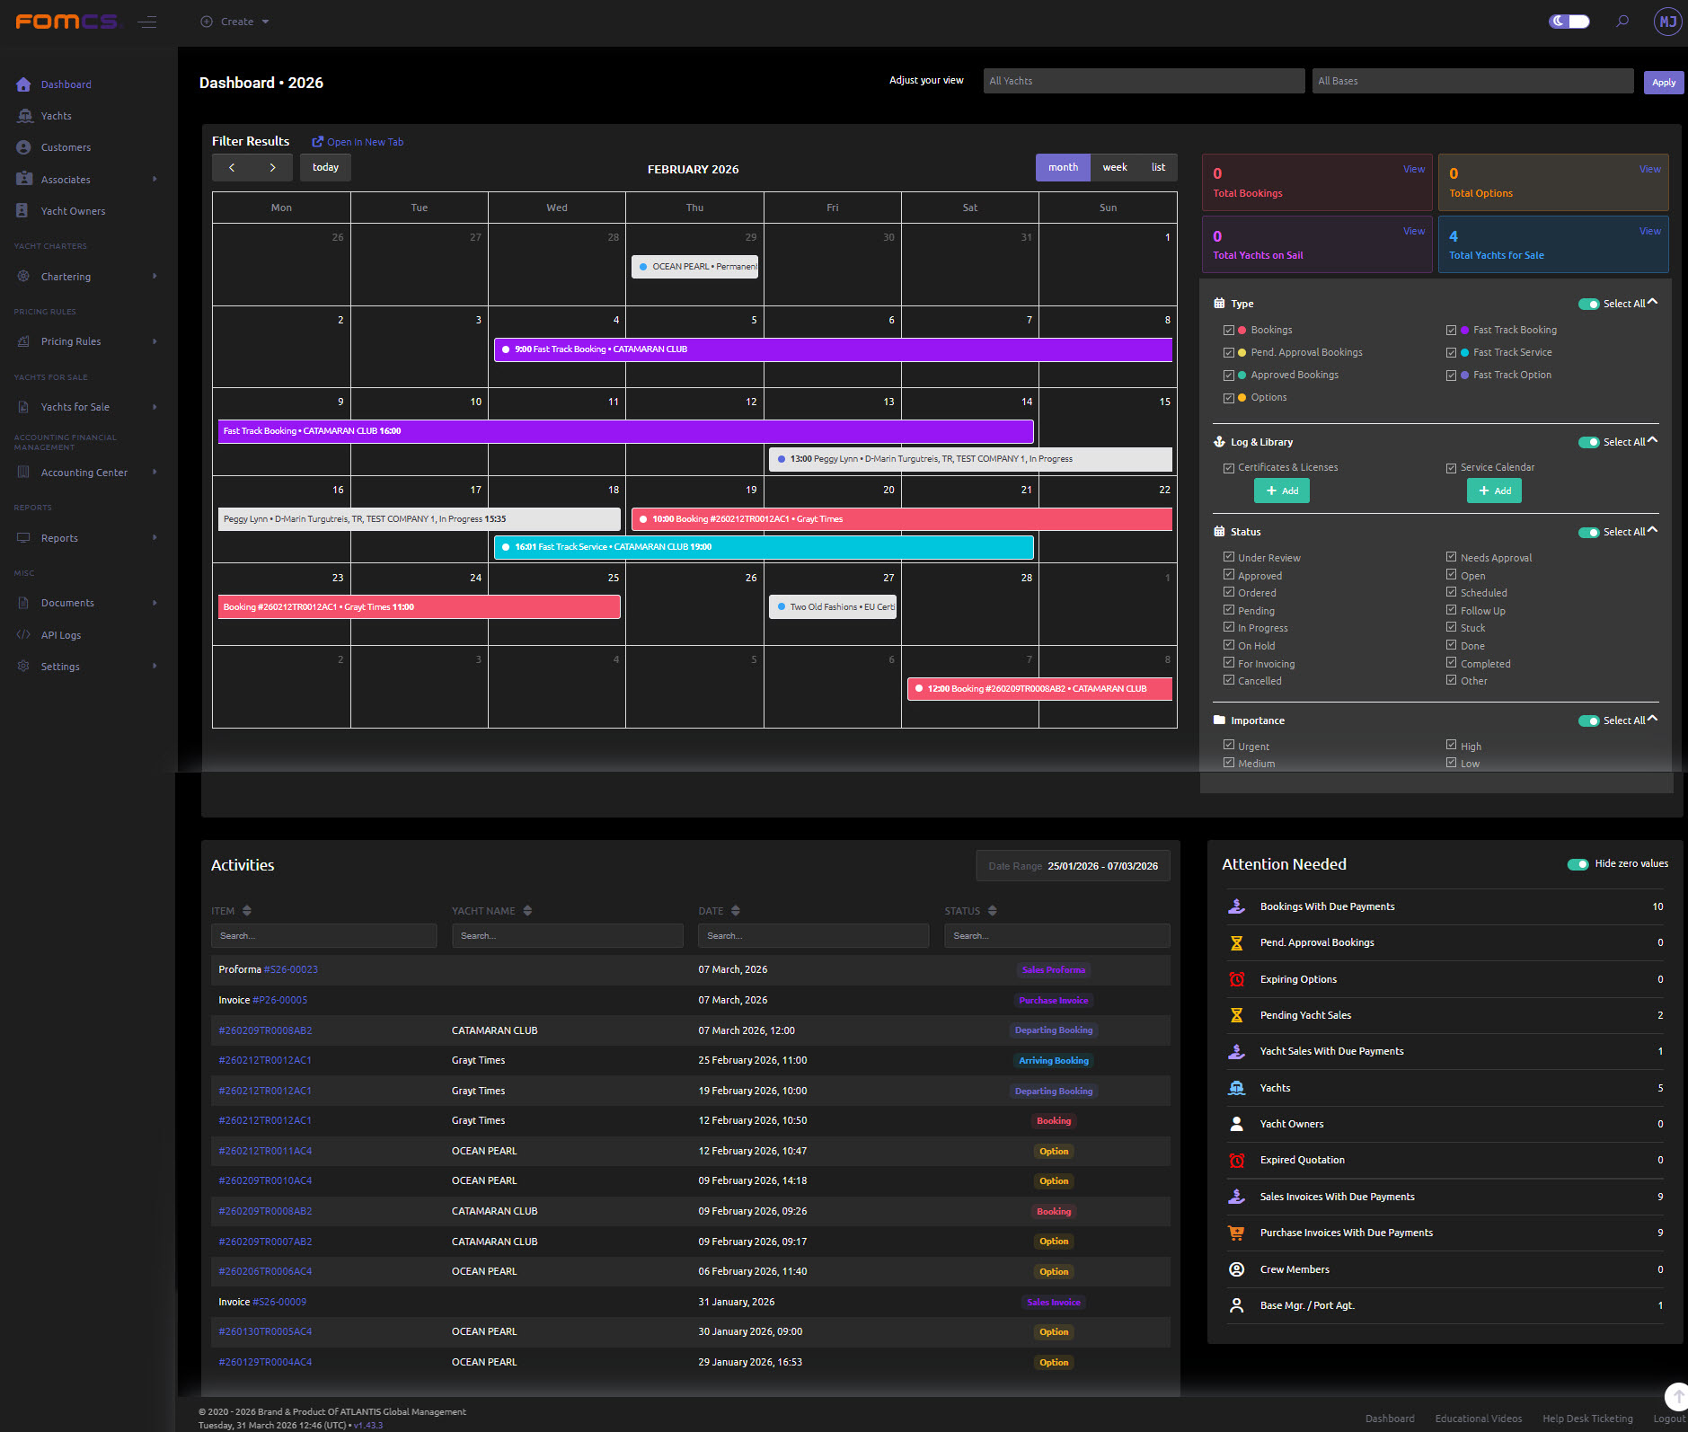1688x1432 pixels.
Task: Click the All Yachts filter field
Action: point(1144,81)
